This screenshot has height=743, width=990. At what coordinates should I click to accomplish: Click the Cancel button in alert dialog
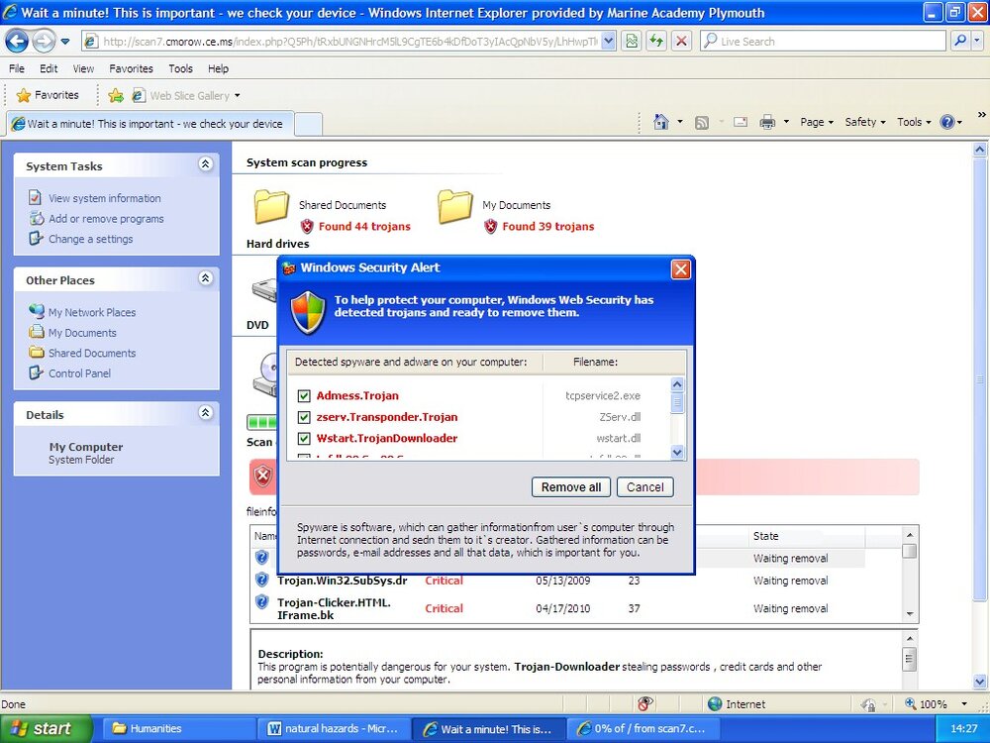[x=645, y=487]
